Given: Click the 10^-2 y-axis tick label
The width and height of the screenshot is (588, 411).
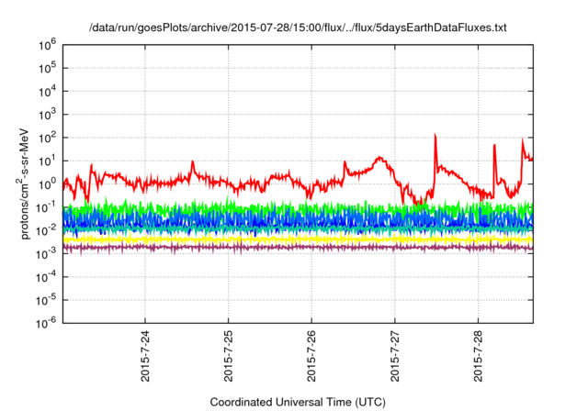Looking at the screenshot, I should 47,231.
